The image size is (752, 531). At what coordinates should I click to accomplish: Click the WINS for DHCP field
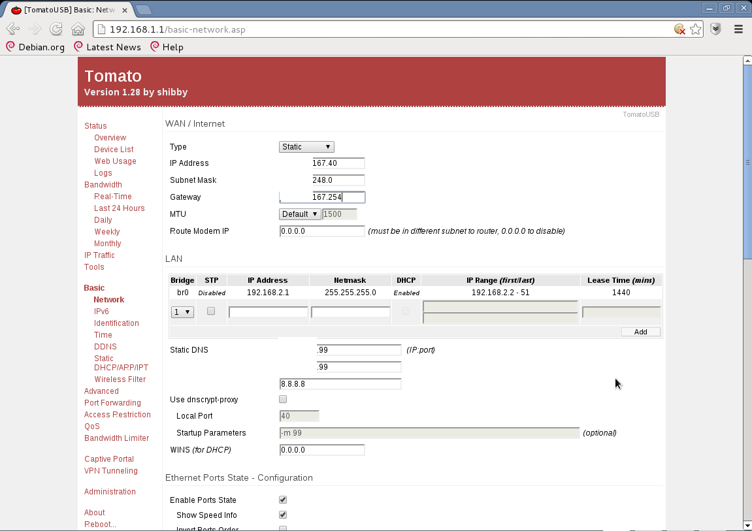pos(322,450)
